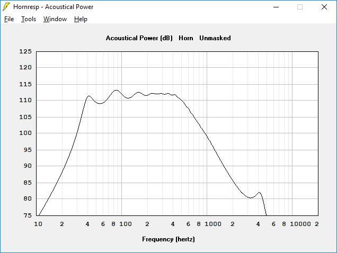Viewport: 337px width, 253px height.
Task: Click the 85 dB y-axis label
Action: click(28, 183)
